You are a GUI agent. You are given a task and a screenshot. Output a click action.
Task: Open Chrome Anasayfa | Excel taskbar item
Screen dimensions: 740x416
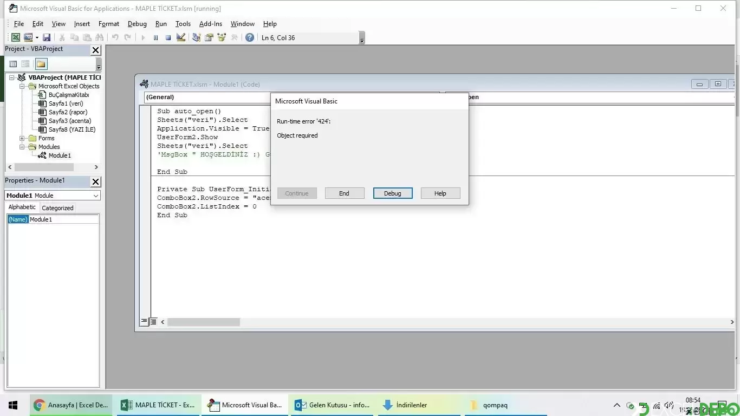click(x=71, y=405)
